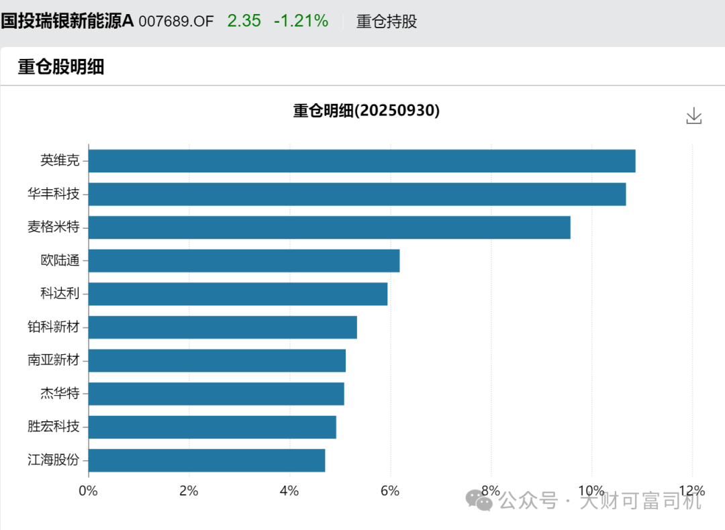Click the chart title 重仓明细(20250930)
725x530 pixels.
366,111
